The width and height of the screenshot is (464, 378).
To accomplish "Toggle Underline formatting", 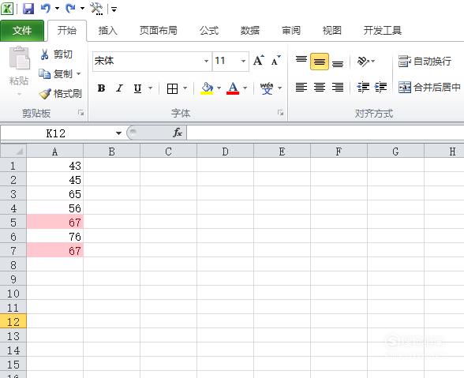I will [x=137, y=88].
